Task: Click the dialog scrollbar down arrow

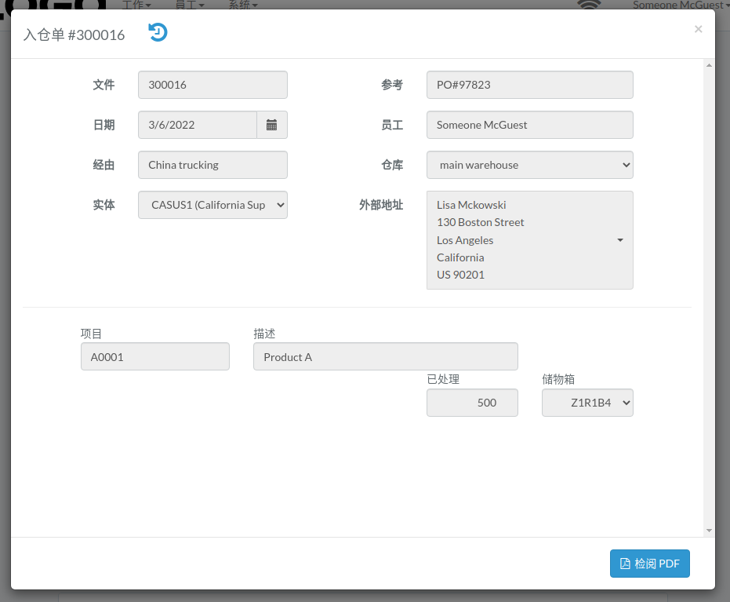Action: [709, 531]
